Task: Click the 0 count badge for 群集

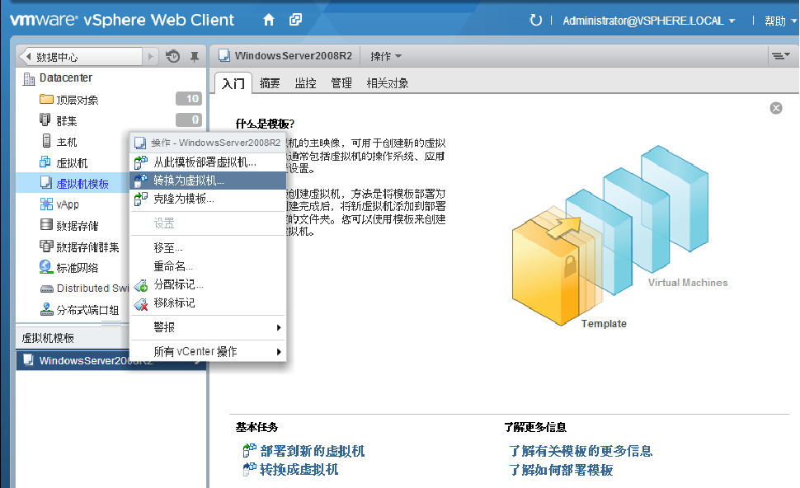Action: [189, 120]
